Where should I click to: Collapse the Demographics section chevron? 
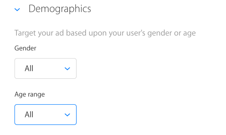click(x=17, y=10)
